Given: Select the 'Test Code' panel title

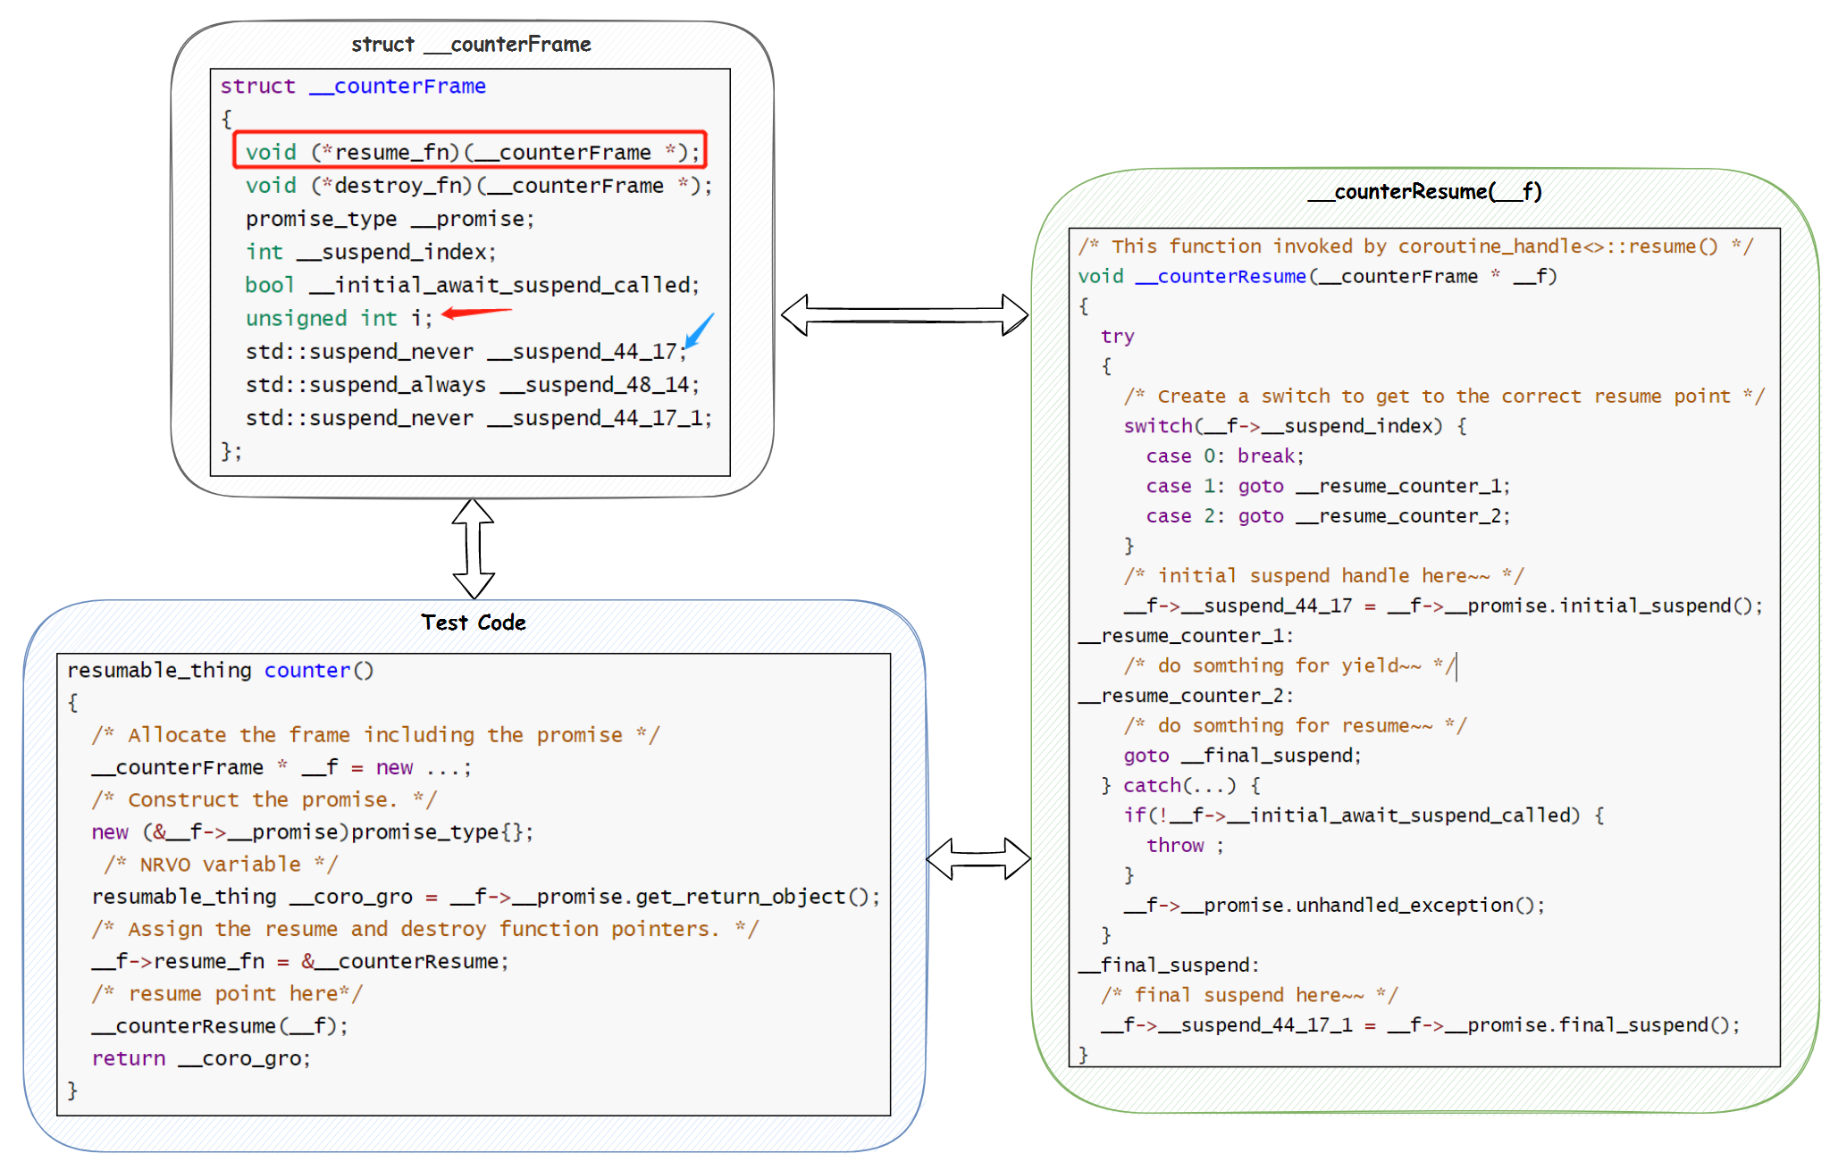Looking at the screenshot, I should click(x=473, y=623).
